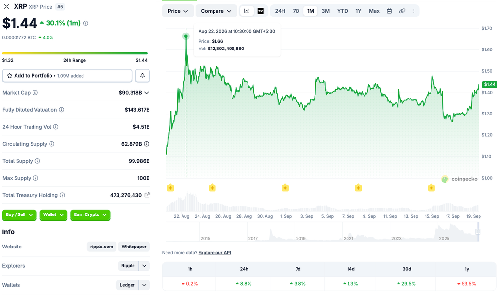This screenshot has width=497, height=296.
Task: Click the info icon beside 30.1% (1m)
Action: [85, 23]
